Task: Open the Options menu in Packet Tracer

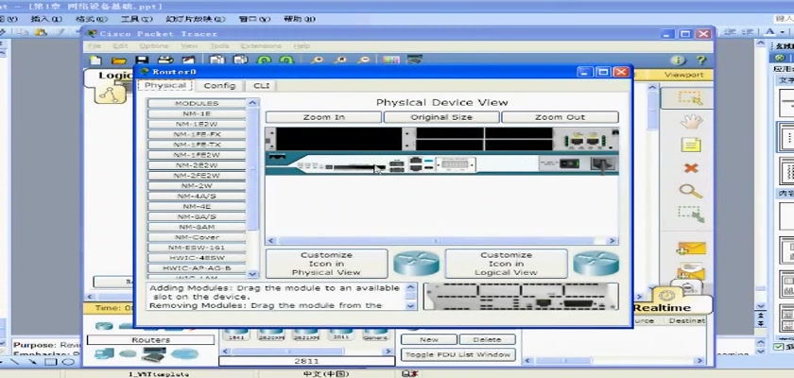Action: click(154, 46)
